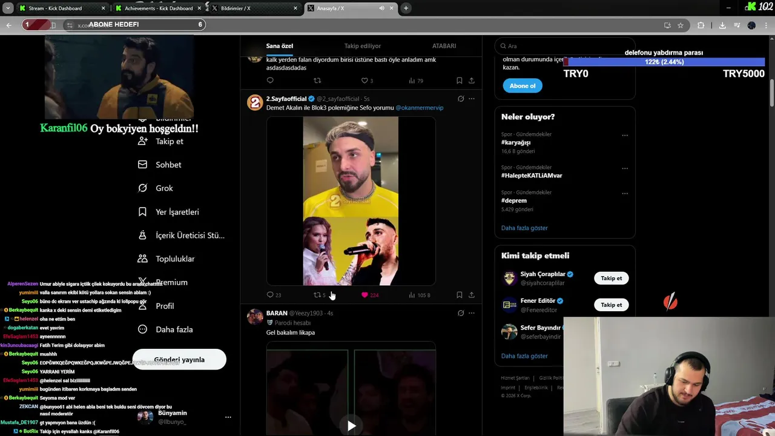Share the 2.Sayfaofficial post
Viewport: 775px width, 436px height.
pos(472,295)
